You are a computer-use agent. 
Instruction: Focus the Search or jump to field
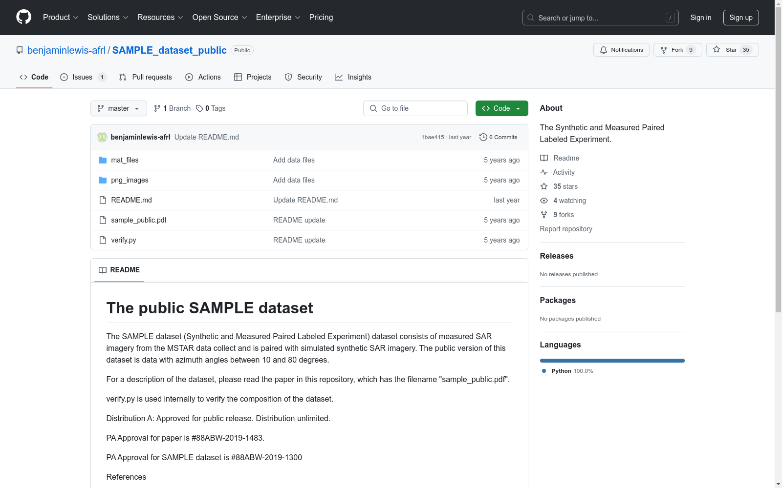[601, 18]
